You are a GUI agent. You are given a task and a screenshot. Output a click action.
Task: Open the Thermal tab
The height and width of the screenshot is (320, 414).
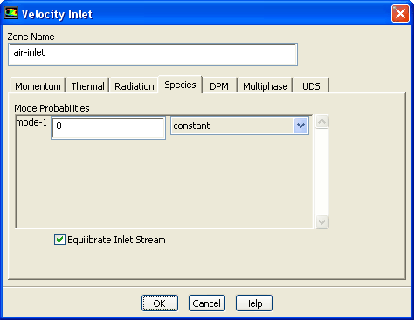[x=87, y=86]
